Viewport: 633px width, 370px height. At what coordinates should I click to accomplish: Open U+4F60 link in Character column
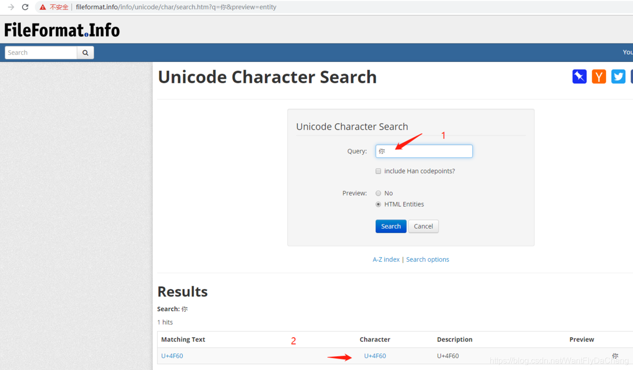pyautogui.click(x=375, y=356)
